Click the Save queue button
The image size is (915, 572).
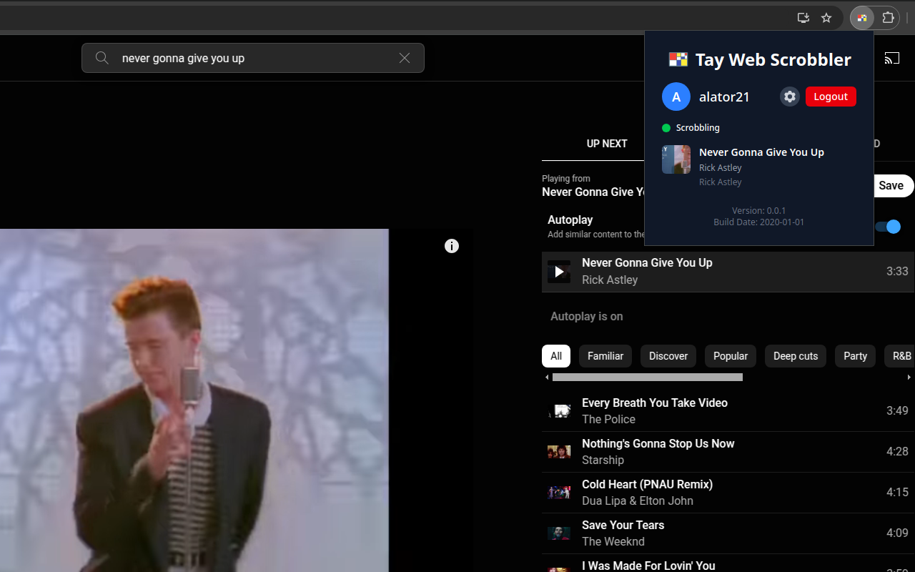point(891,186)
